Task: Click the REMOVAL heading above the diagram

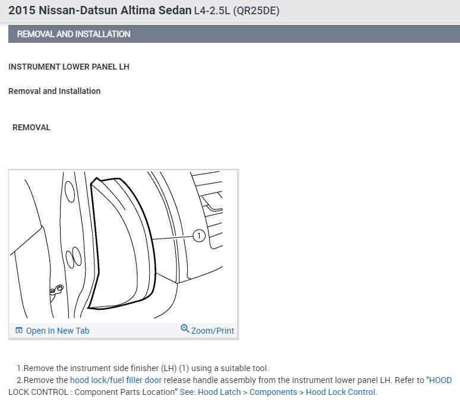Action: [31, 127]
